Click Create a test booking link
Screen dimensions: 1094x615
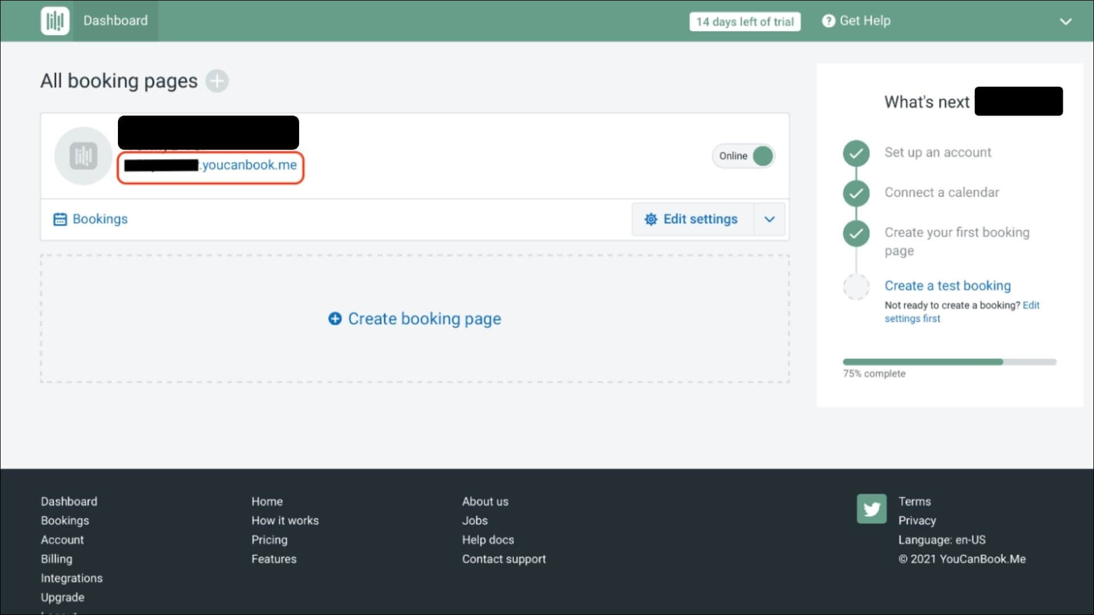coord(947,286)
